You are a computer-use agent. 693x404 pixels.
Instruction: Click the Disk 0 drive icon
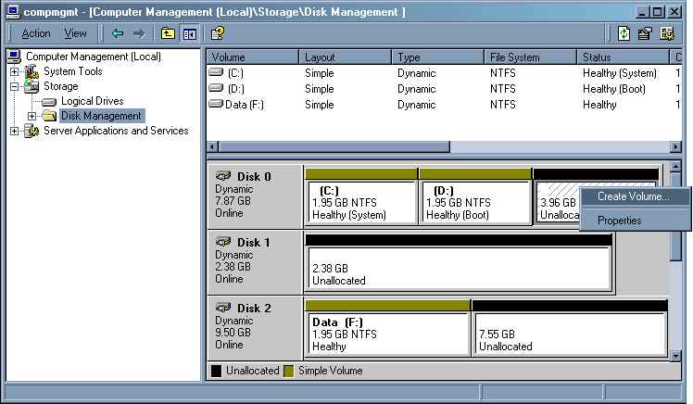(x=223, y=176)
